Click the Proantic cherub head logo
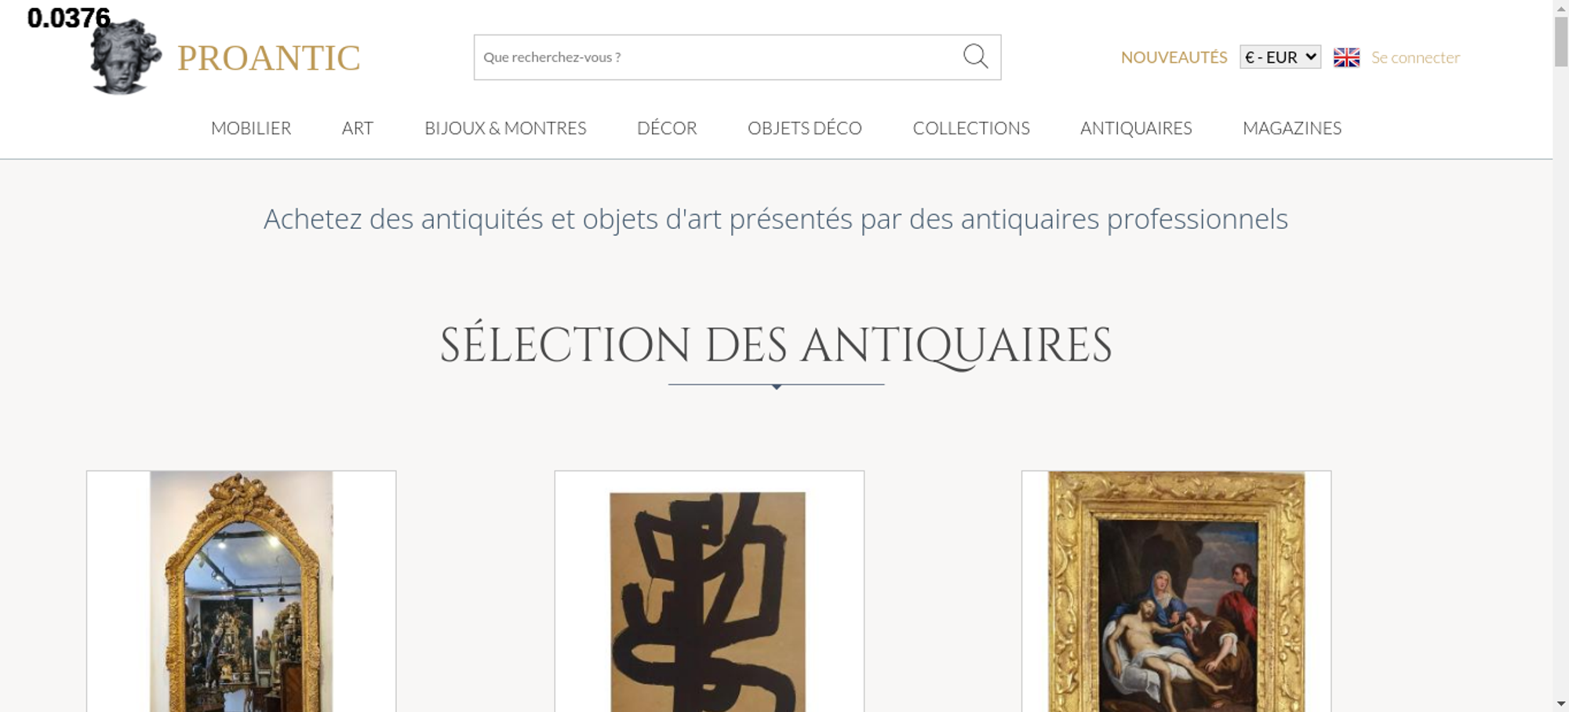Screen dimensions: 1569x712 click(126, 56)
